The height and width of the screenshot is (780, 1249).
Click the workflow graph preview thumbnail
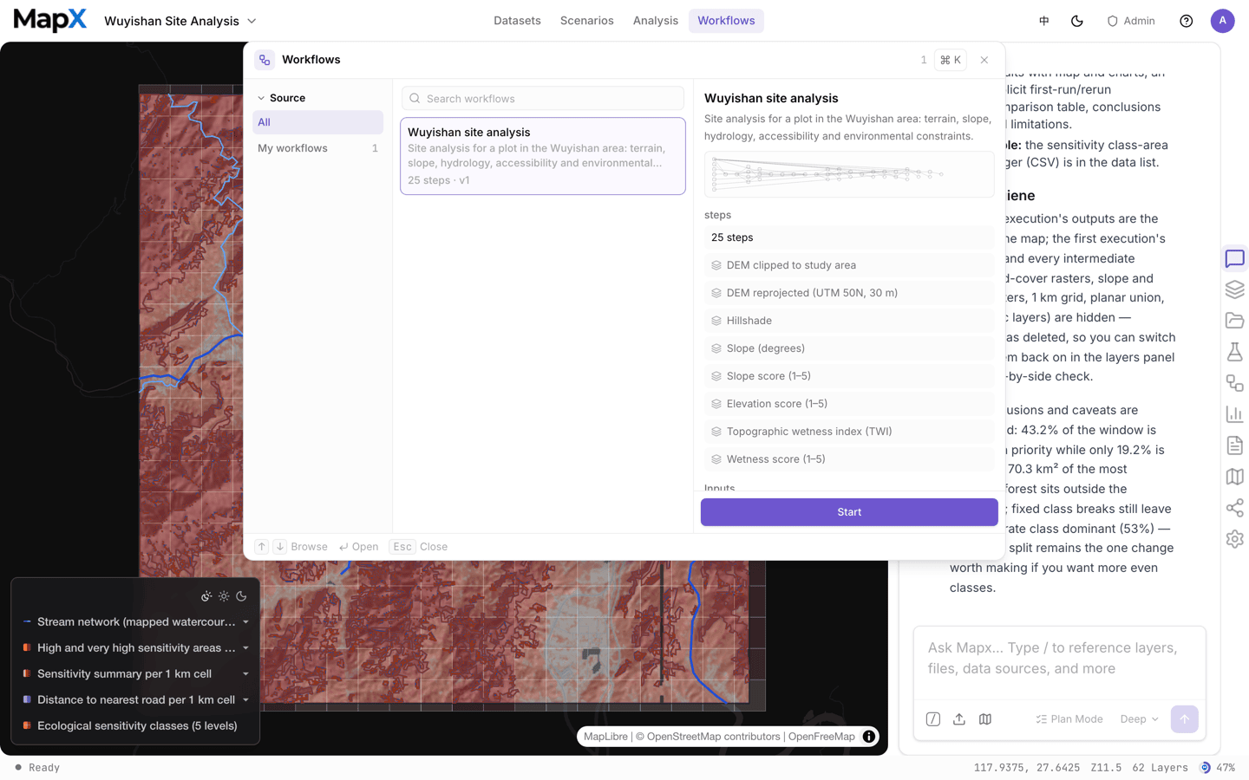point(849,174)
